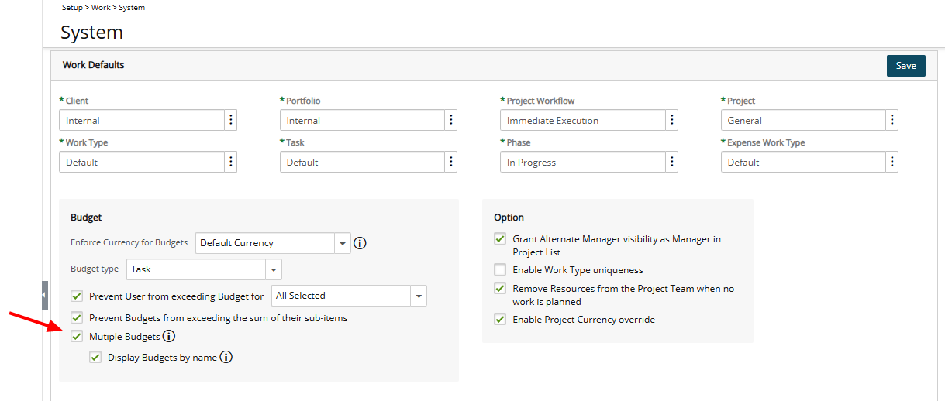Open the Work Type three-dot menu
Image resolution: width=945 pixels, height=401 pixels.
tap(230, 162)
